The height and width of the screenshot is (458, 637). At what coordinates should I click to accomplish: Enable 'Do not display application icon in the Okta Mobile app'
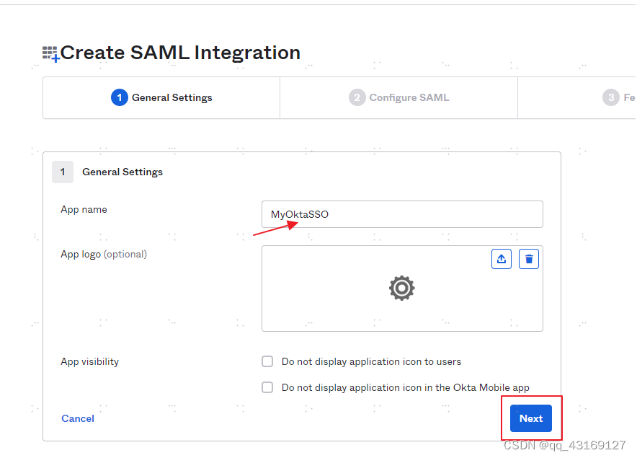pyautogui.click(x=267, y=387)
